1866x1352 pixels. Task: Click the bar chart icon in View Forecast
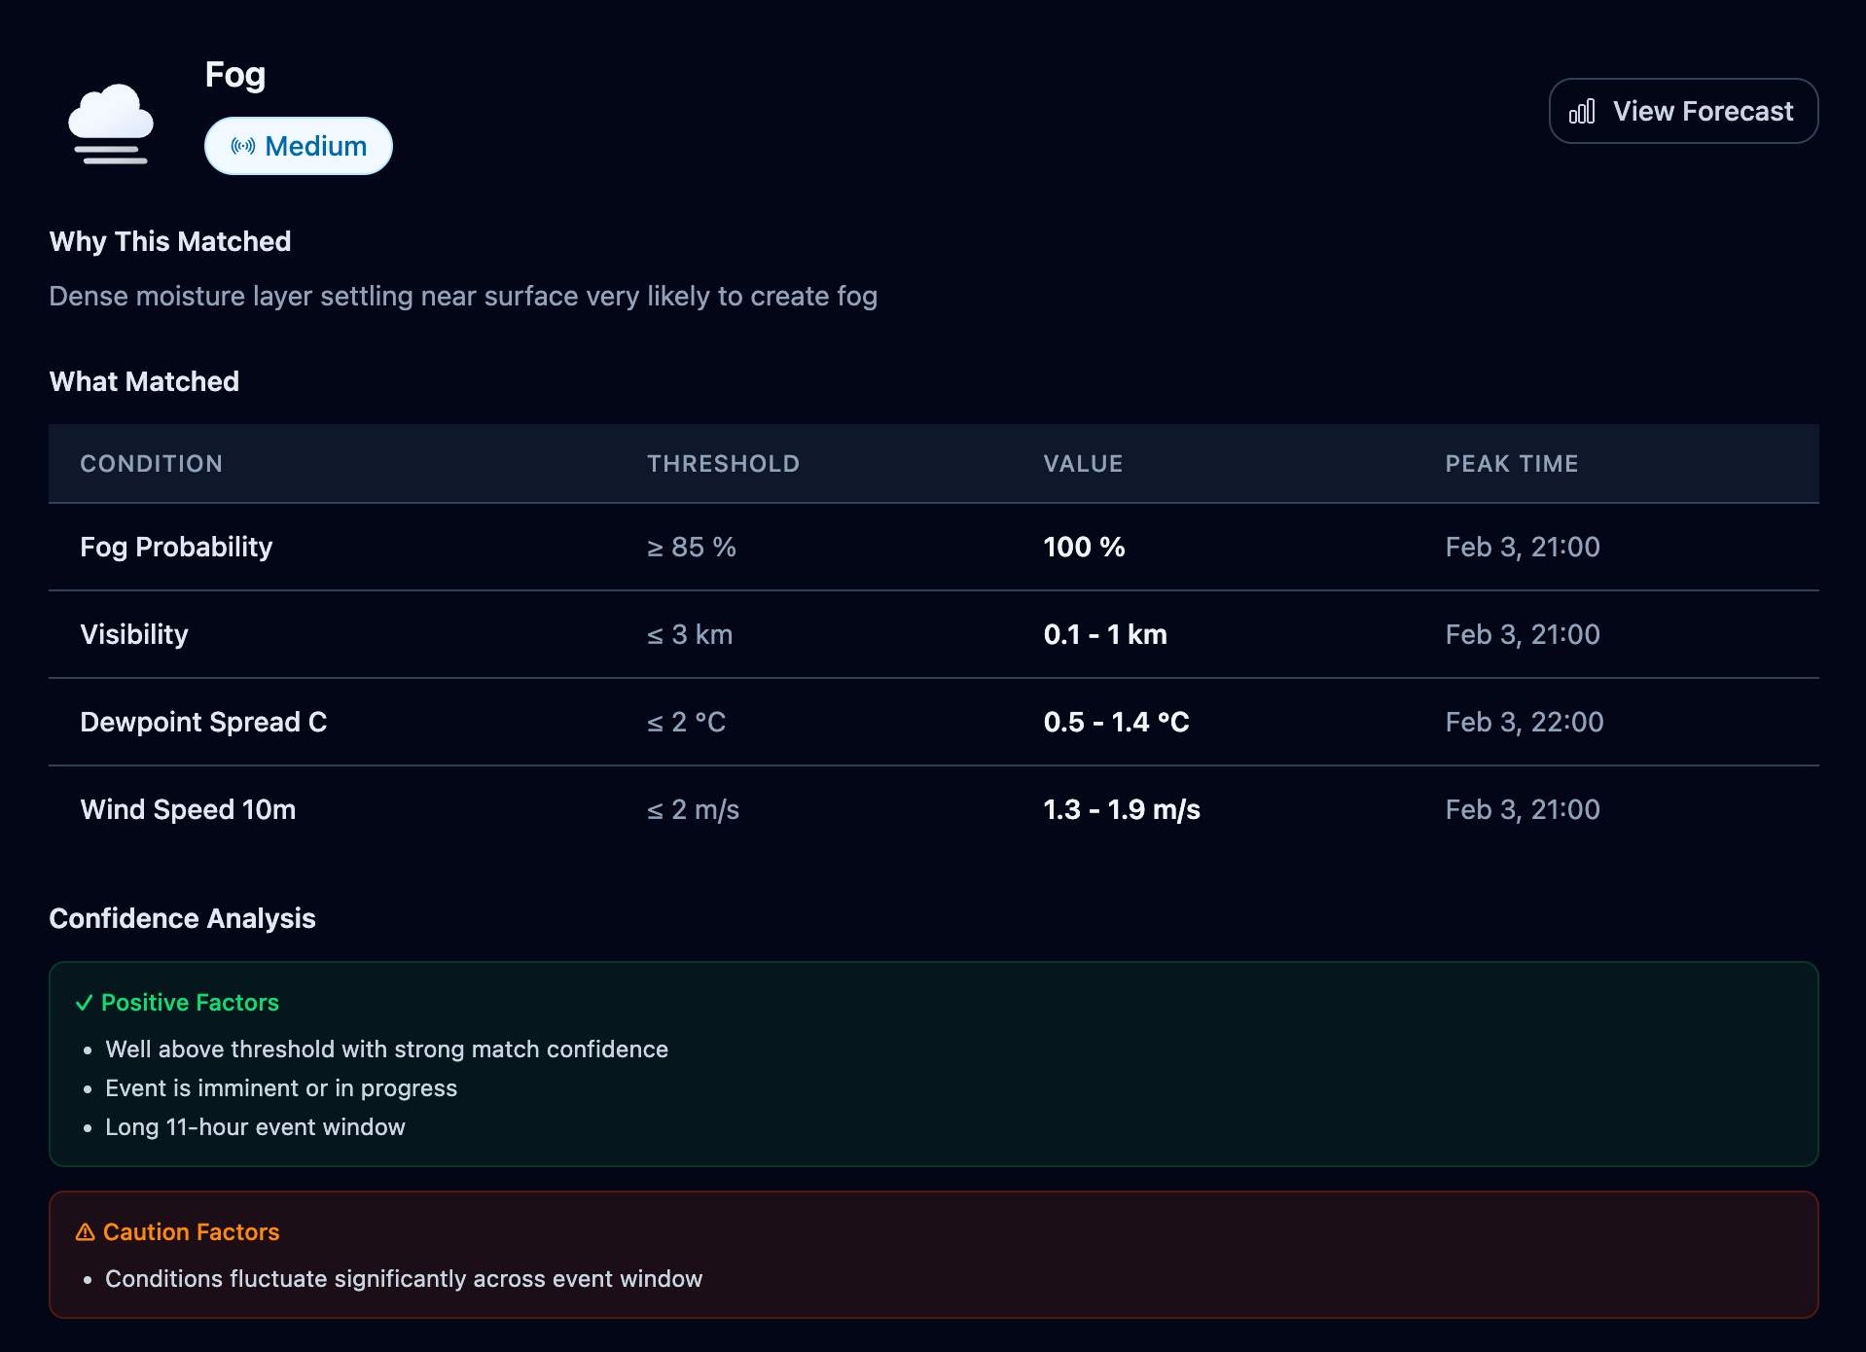coord(1582,112)
